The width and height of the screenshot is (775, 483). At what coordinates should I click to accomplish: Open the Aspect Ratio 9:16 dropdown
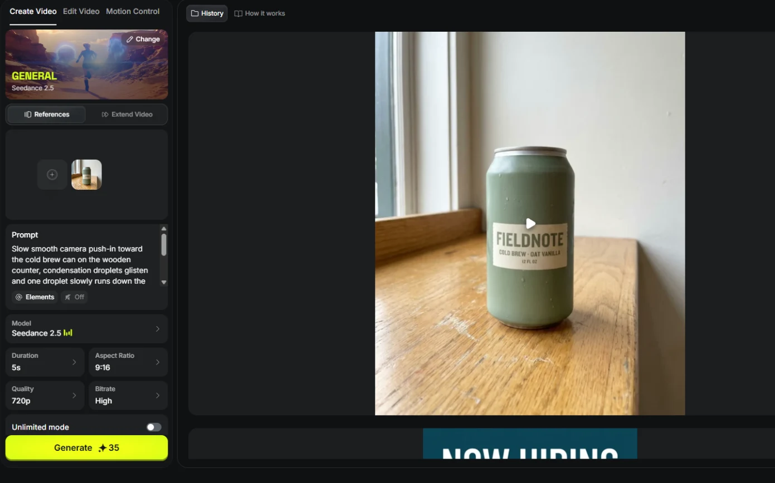click(128, 362)
